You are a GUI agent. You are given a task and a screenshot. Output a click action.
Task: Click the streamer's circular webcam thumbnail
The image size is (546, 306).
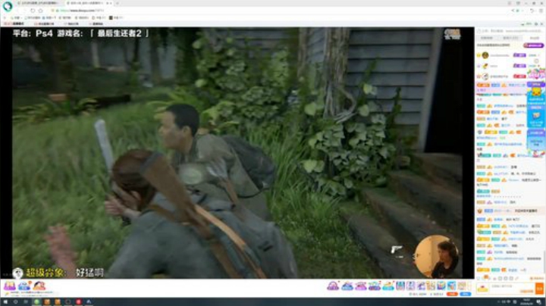tap(436, 256)
